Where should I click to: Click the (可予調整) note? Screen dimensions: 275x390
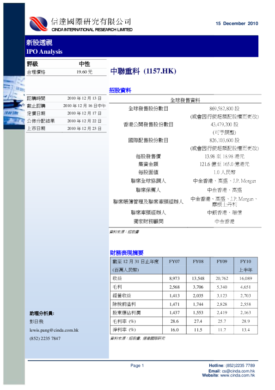224,132
